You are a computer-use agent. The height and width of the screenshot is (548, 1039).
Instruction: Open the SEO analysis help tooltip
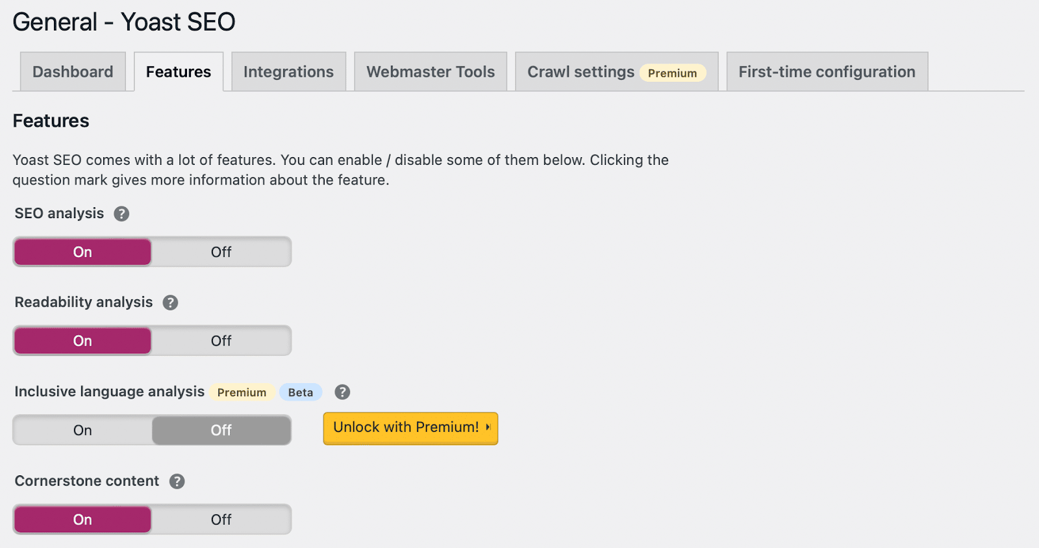(121, 213)
